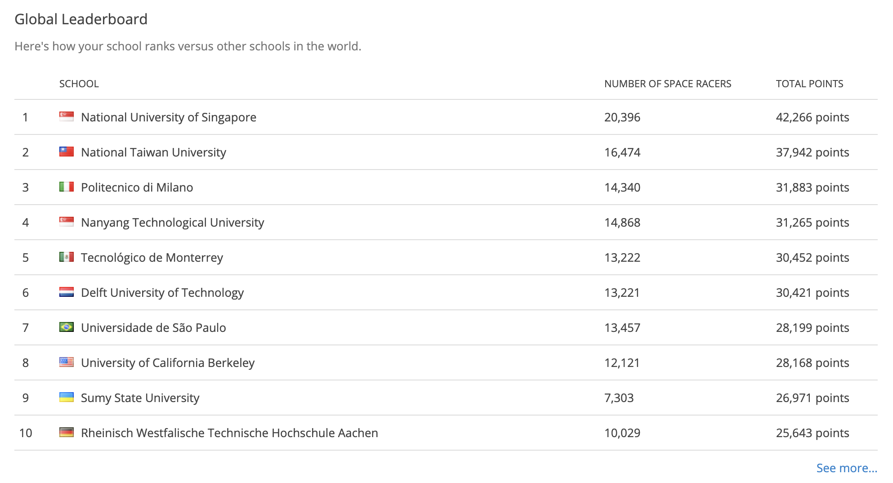Click the Singapore flag beside Nanyang Technological University
Viewport: 893px width, 483px height.
(x=67, y=222)
